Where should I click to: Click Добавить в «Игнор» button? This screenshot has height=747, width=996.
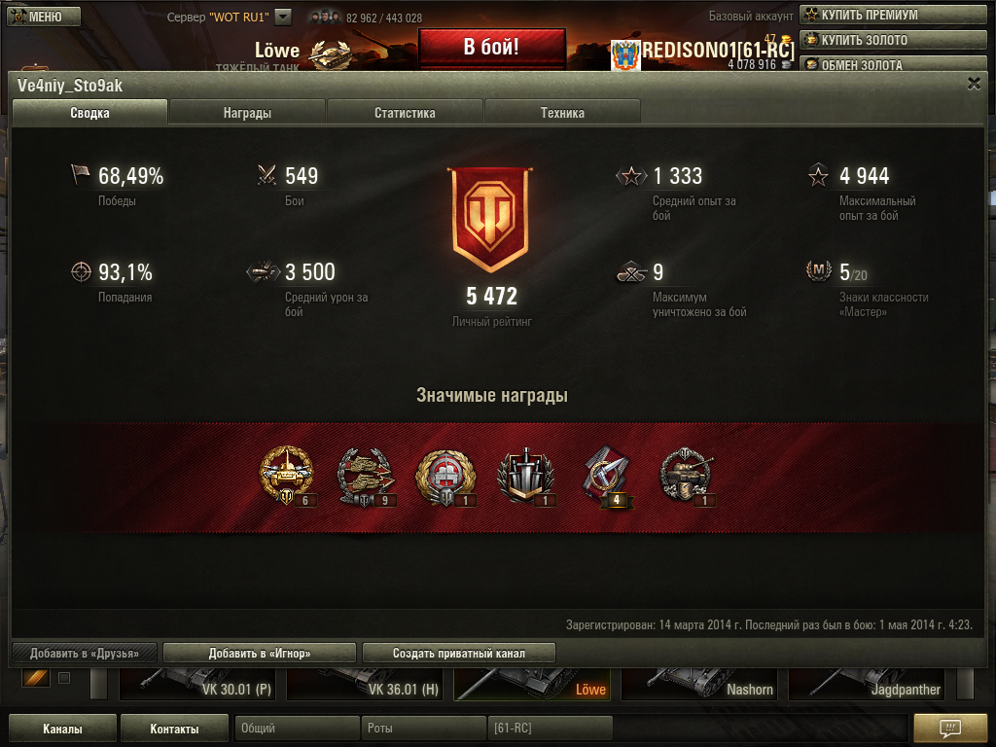click(259, 653)
